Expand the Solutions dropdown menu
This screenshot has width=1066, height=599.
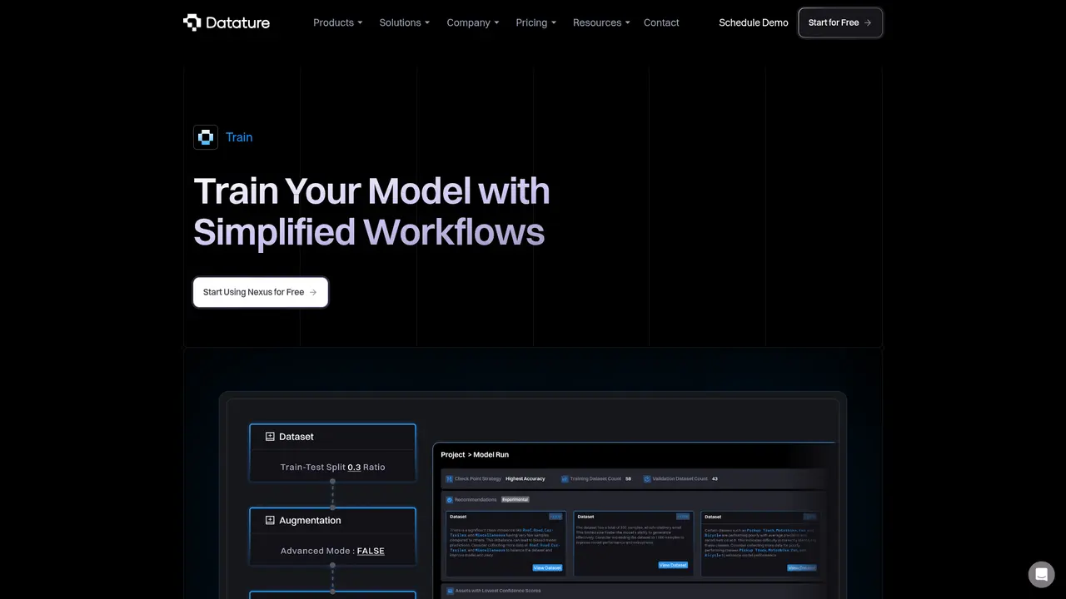[405, 22]
